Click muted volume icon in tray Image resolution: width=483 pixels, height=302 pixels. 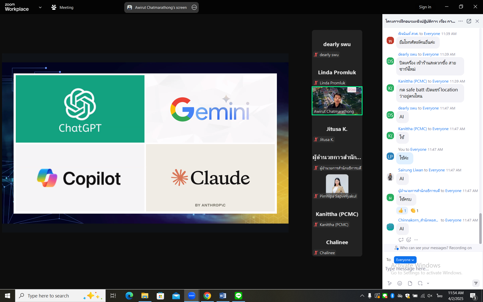430,296
